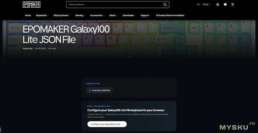Open the wishlist heart icon
This screenshot has height=133, width=258.
pos(225,4)
